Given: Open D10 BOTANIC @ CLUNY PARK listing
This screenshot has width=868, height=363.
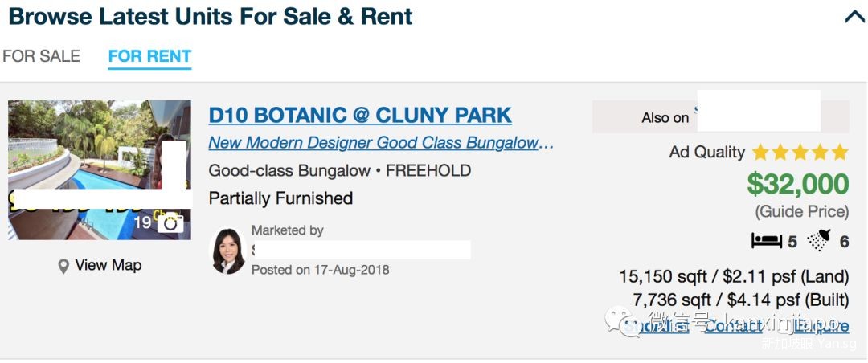Looking at the screenshot, I should (x=359, y=115).
